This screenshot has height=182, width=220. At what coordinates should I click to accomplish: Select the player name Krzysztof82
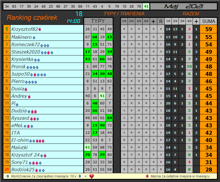pos(25,29)
